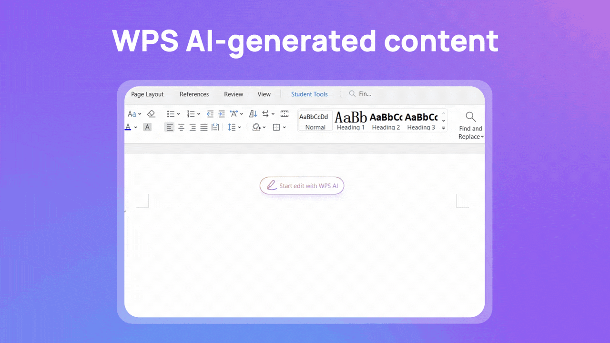Expand the bullet list style dropdown
610x343 pixels.
pyautogui.click(x=178, y=114)
